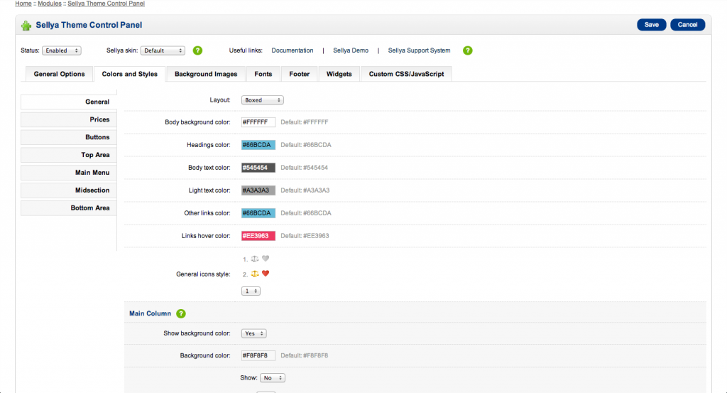Screen dimensions: 727x393
Task: Open the Documentation link
Action: pyautogui.click(x=292, y=50)
